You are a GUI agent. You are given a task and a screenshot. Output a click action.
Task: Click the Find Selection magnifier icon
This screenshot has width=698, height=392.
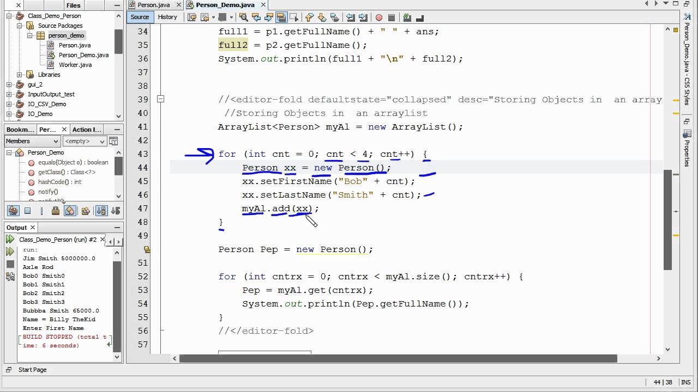[x=244, y=17]
